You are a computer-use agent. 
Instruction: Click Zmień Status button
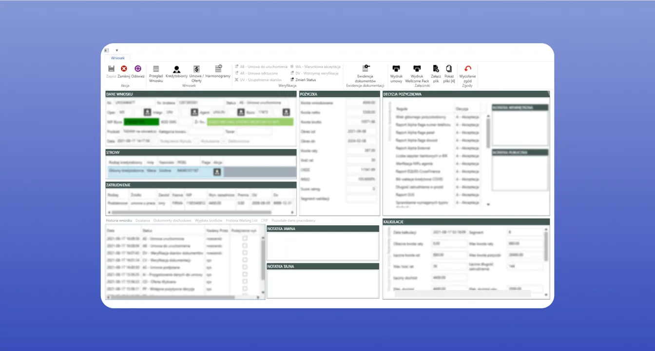click(303, 79)
